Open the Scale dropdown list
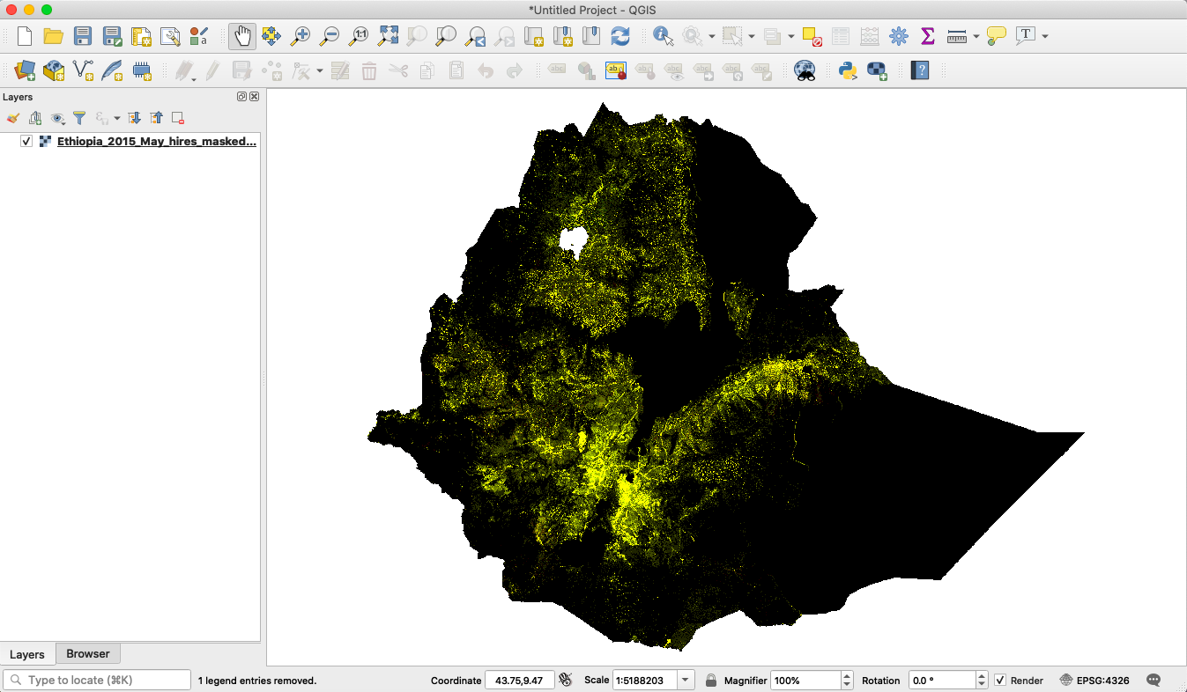Image resolution: width=1187 pixels, height=692 pixels. [686, 681]
